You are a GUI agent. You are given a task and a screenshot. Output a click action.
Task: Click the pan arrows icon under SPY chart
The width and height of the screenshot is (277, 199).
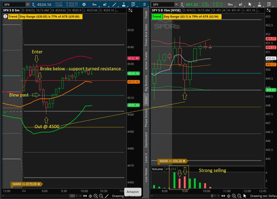[223, 196]
